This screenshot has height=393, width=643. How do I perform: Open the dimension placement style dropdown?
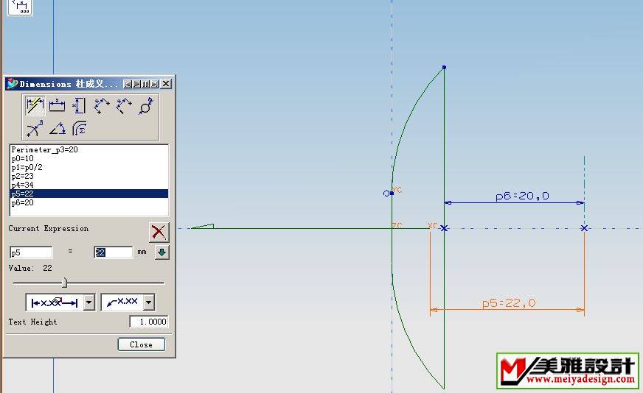coord(89,303)
